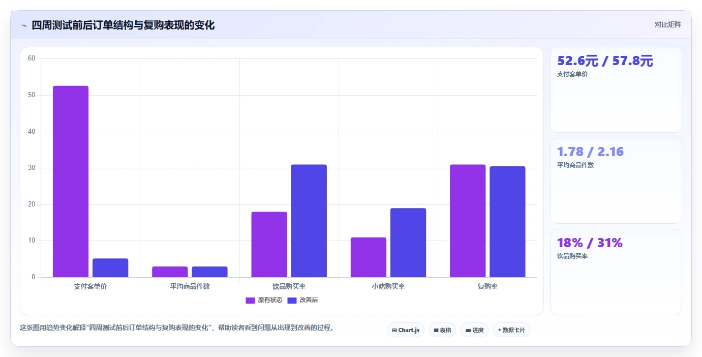Click the blue 改善后 legend swatch
Viewport: 702px width, 357px height.
pyautogui.click(x=292, y=300)
